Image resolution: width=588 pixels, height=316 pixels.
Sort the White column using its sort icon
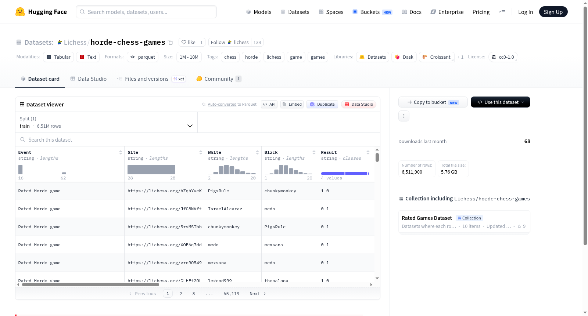[257, 152]
